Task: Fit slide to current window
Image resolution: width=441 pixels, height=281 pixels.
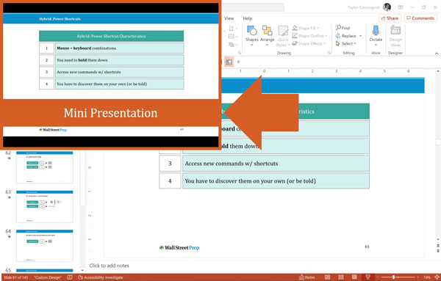Action: pyautogui.click(x=437, y=277)
